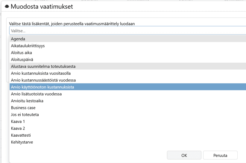Select Jos ei toteuteta option

pos(25,115)
